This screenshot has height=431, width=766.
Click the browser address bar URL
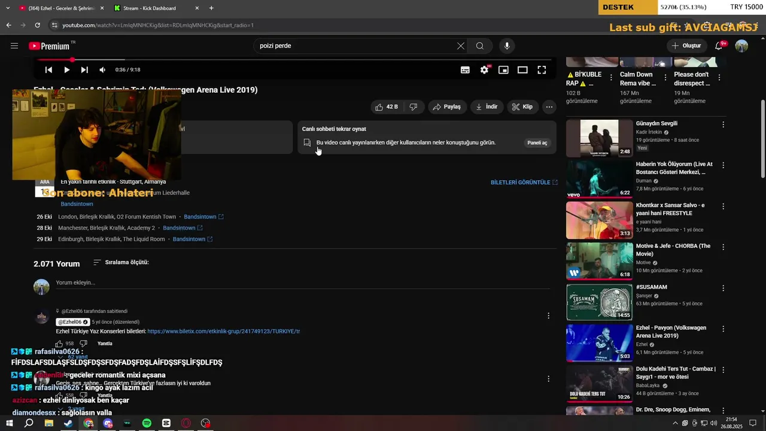pos(158,25)
